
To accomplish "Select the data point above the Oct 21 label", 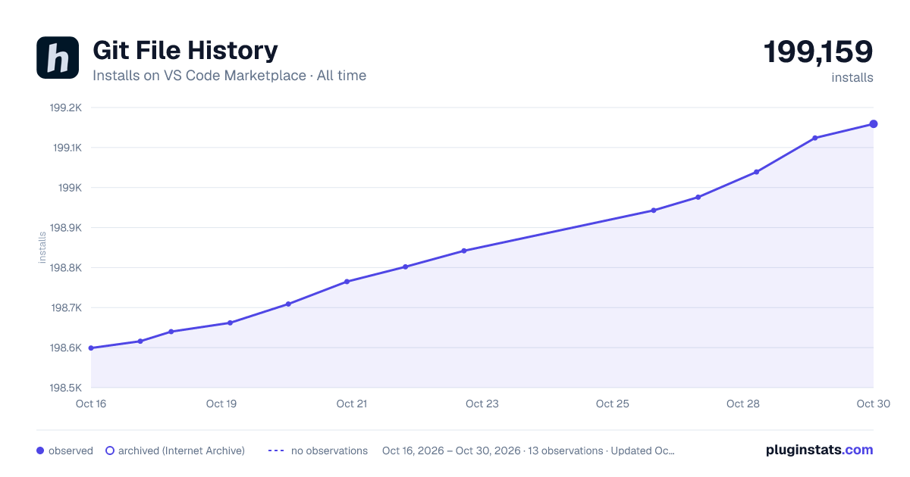I will click(347, 282).
